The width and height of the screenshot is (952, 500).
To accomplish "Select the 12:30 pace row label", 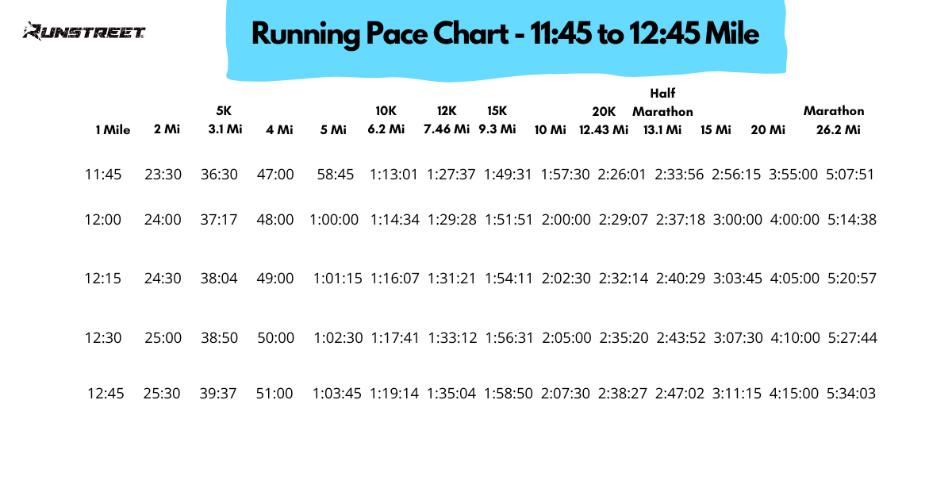I will coord(103,338).
